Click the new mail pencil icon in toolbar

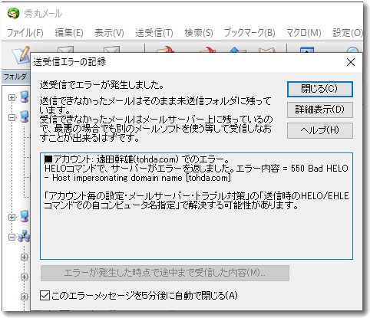(21, 54)
